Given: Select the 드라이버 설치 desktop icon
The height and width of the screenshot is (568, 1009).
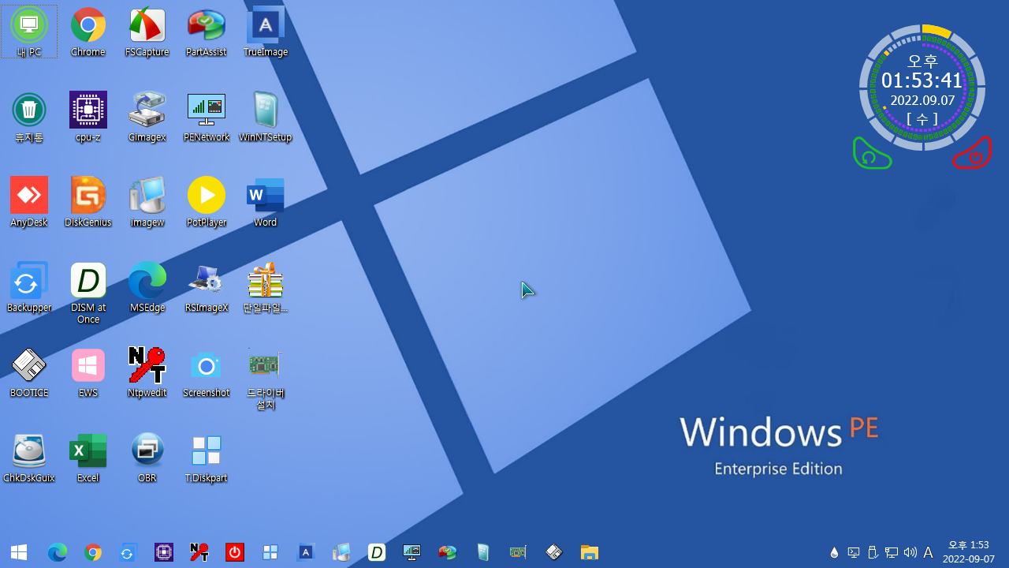Looking at the screenshot, I should [x=266, y=378].
